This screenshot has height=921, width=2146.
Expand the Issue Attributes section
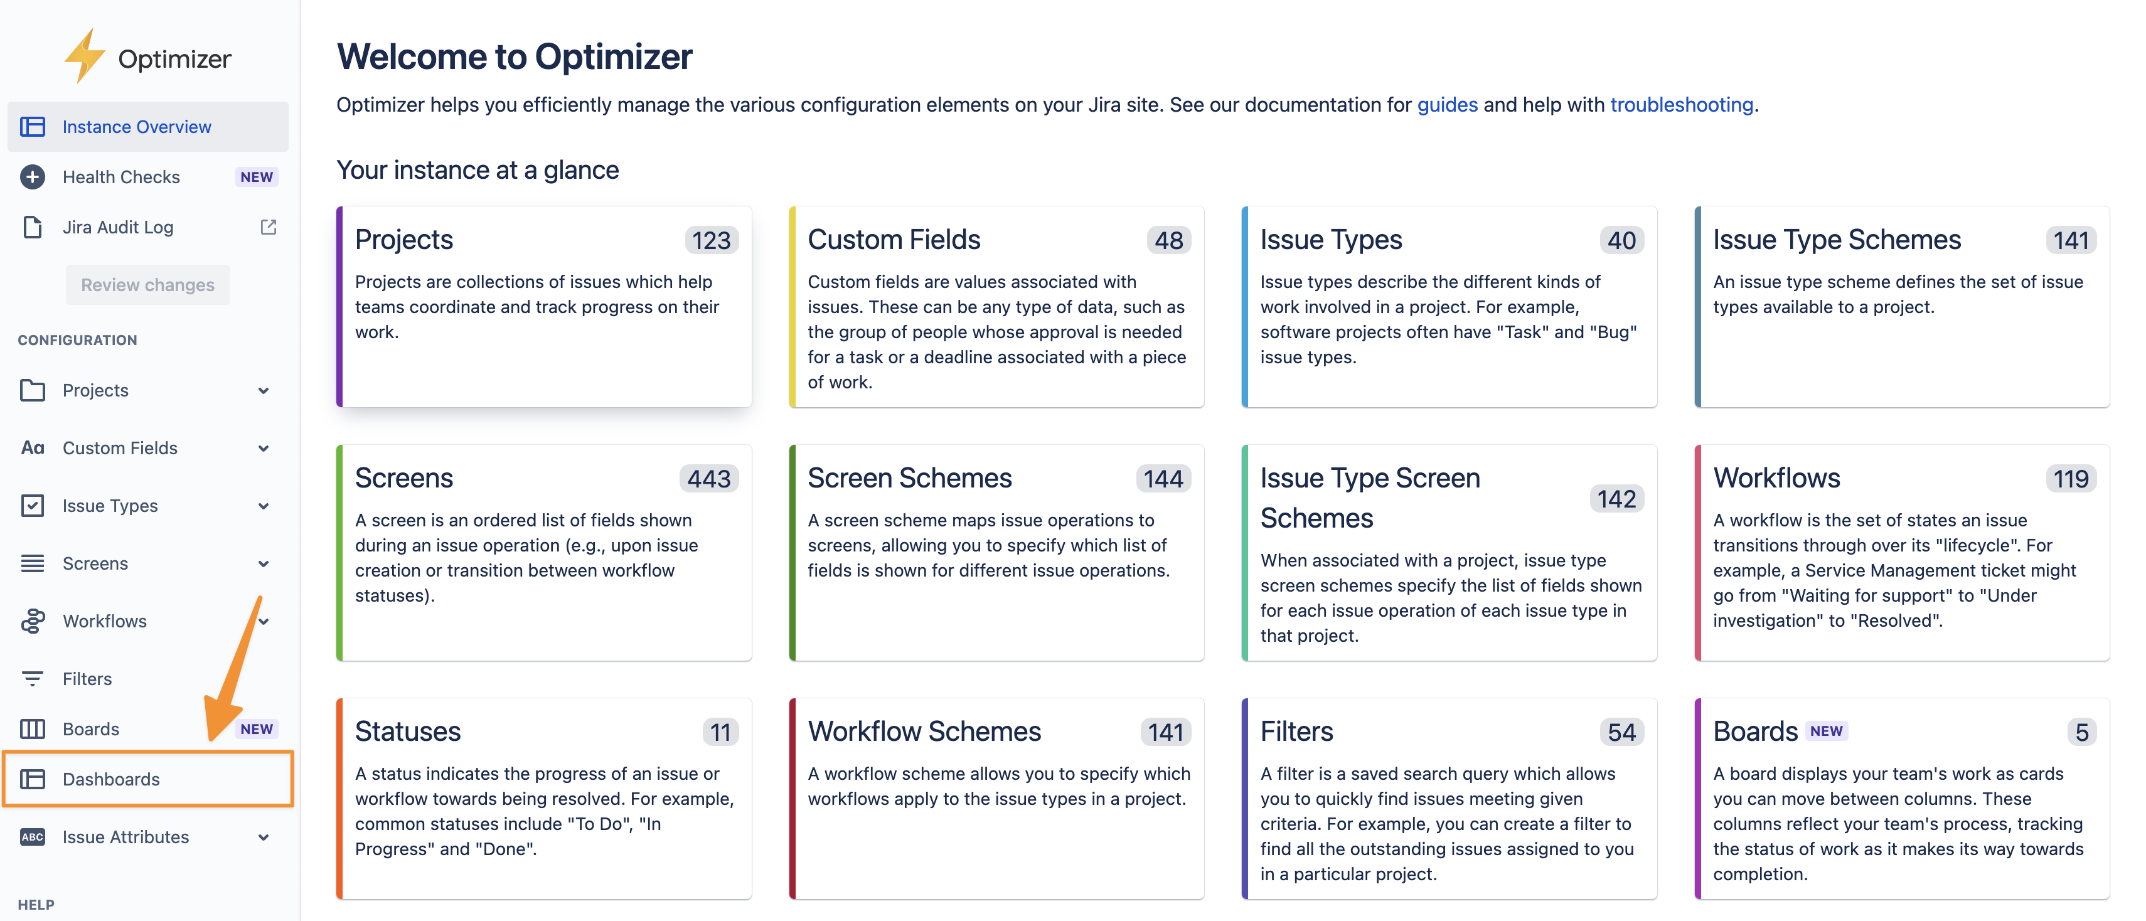[x=264, y=836]
